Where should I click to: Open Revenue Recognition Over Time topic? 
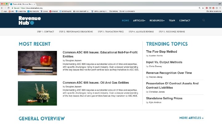coord(169,73)
